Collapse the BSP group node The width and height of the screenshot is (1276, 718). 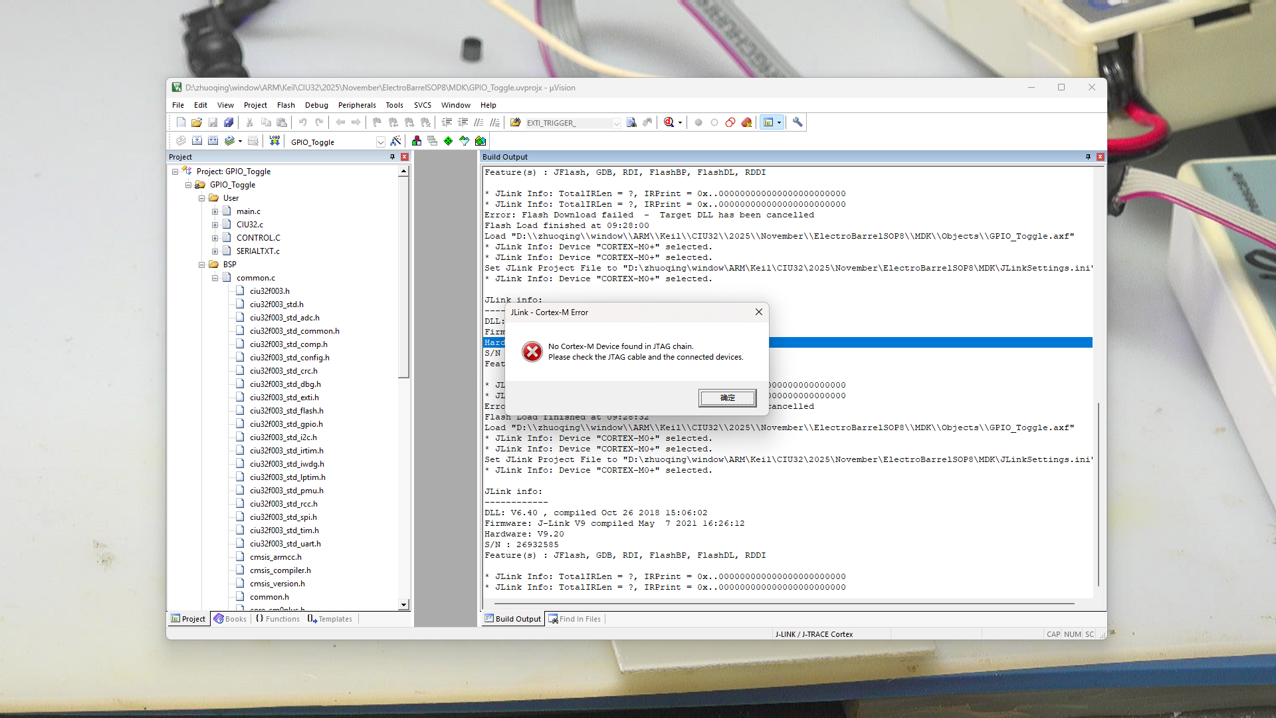click(x=201, y=265)
